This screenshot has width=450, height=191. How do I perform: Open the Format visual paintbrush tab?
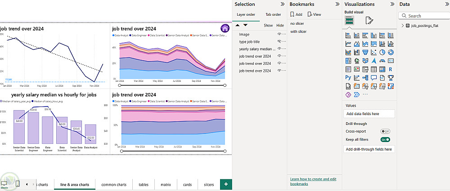tap(369, 20)
